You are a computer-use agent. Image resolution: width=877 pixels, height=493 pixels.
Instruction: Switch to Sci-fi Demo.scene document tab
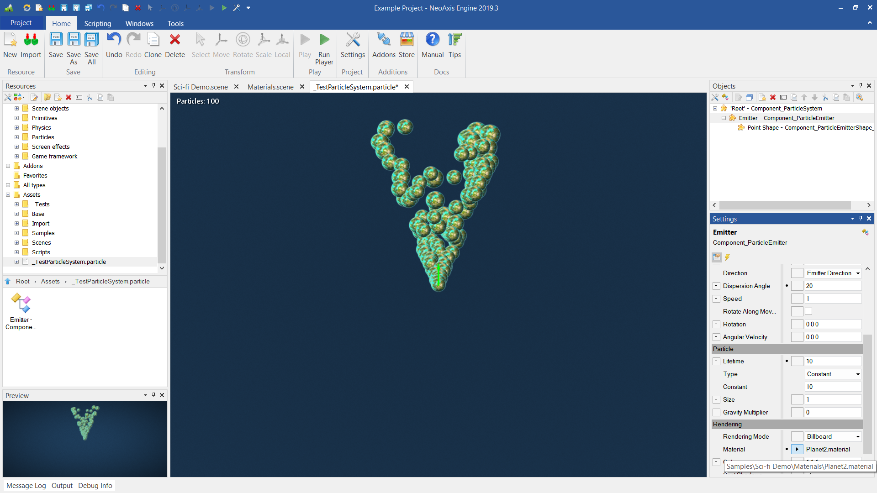pyautogui.click(x=201, y=87)
